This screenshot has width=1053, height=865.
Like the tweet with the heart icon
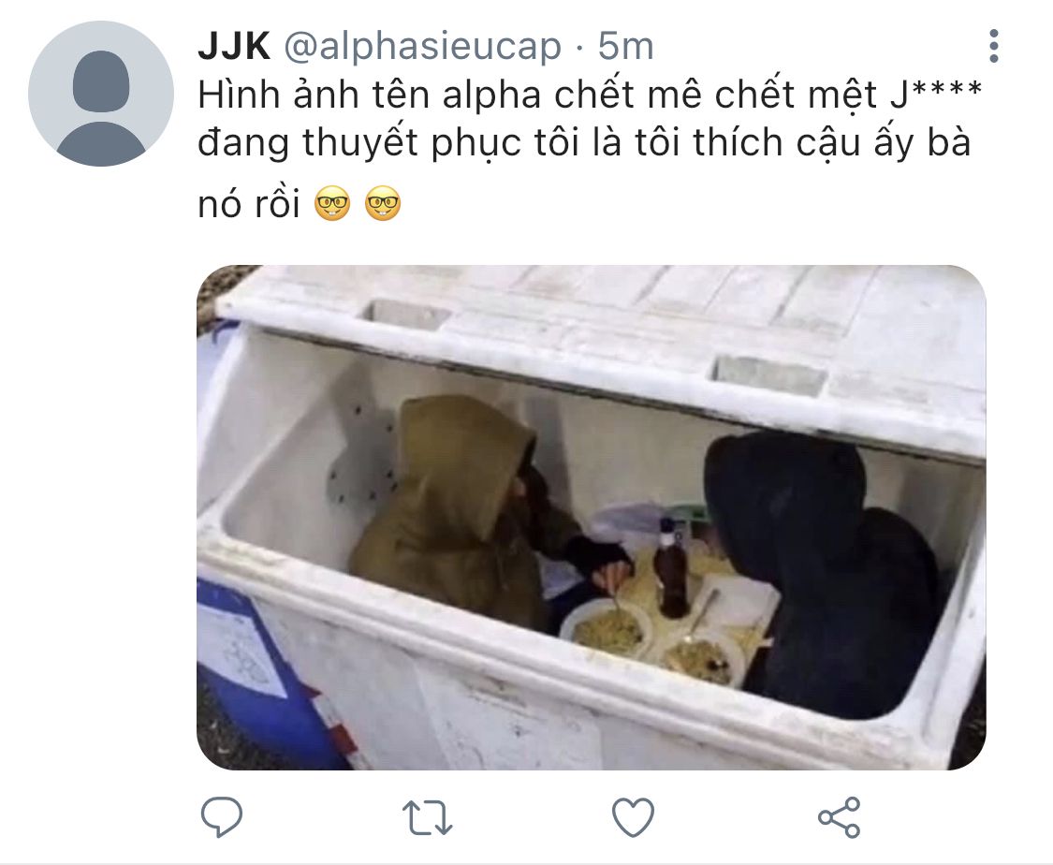click(634, 817)
